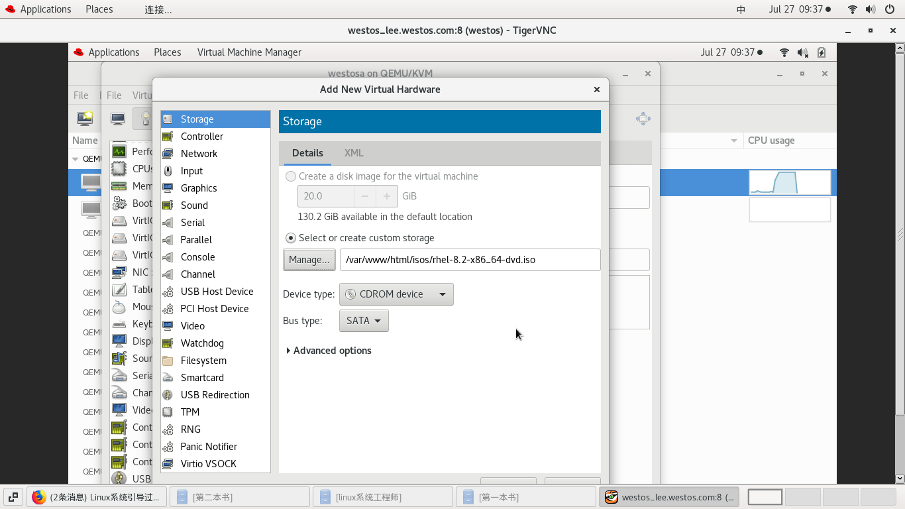Switch to westos_lee TigerVNC taskbar entry
Screen dimensions: 905x509
click(x=669, y=497)
